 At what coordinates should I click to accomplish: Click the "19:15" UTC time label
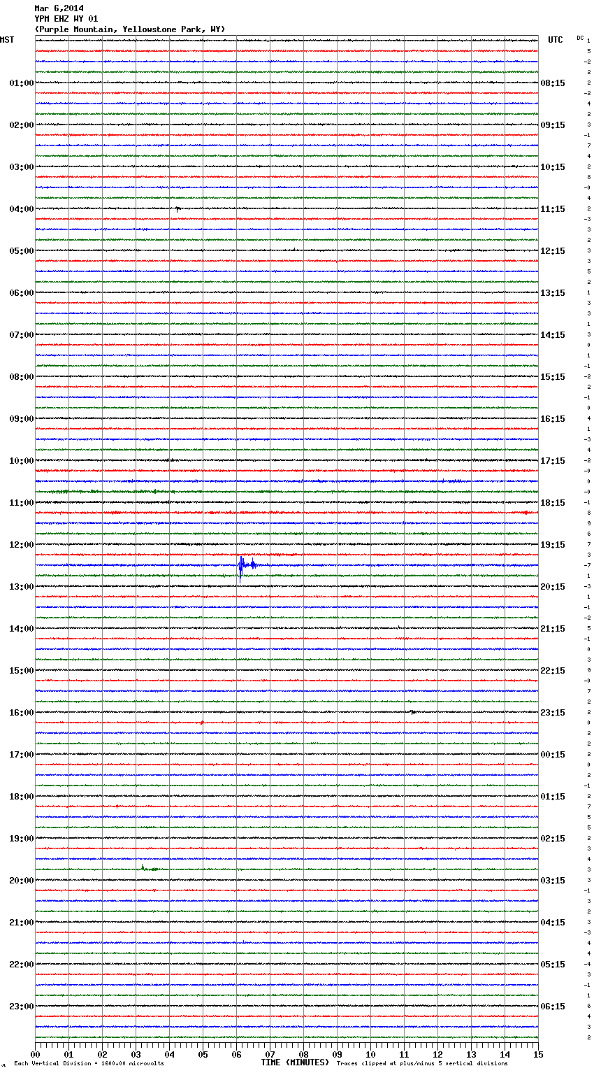[x=553, y=545]
